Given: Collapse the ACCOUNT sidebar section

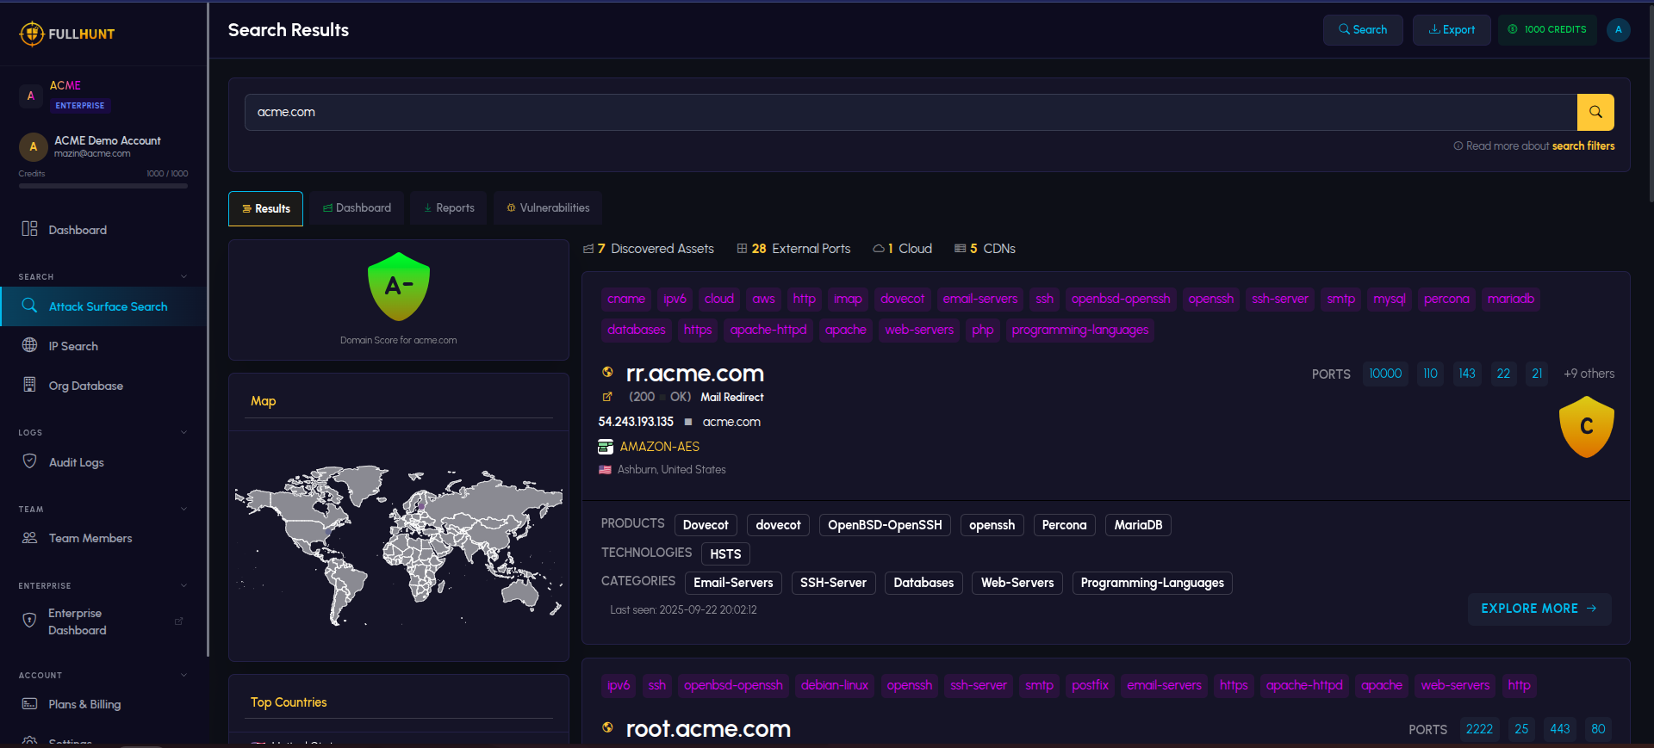Looking at the screenshot, I should (x=183, y=675).
